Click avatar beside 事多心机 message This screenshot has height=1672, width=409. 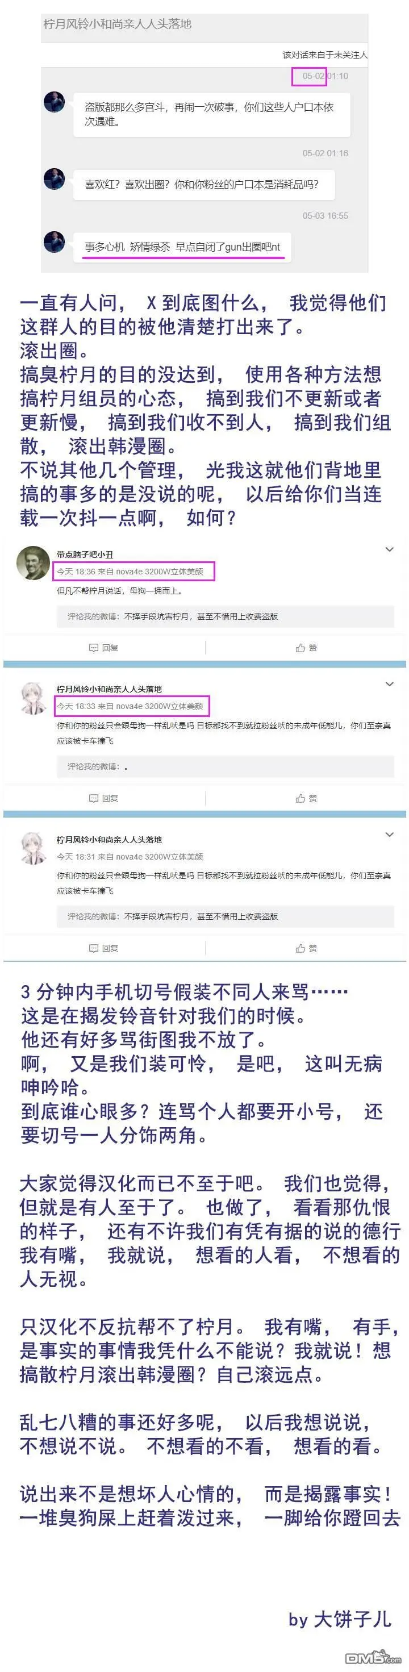tap(54, 241)
